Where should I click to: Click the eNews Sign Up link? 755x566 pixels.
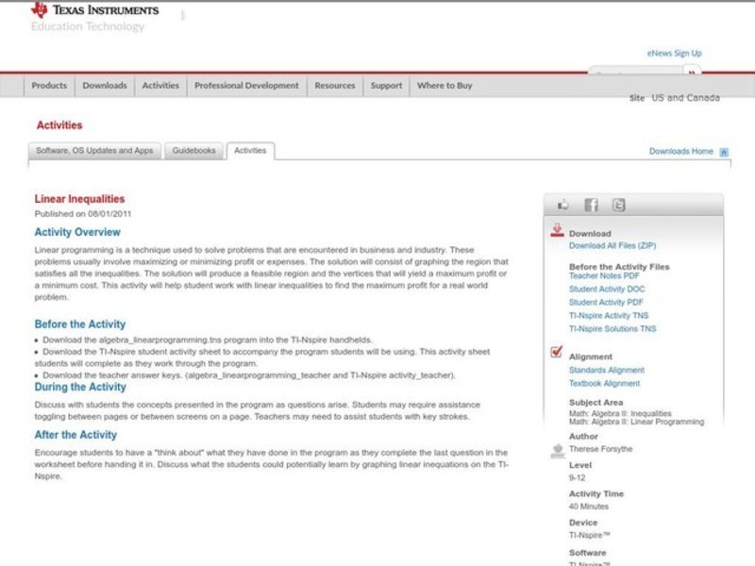pyautogui.click(x=674, y=54)
